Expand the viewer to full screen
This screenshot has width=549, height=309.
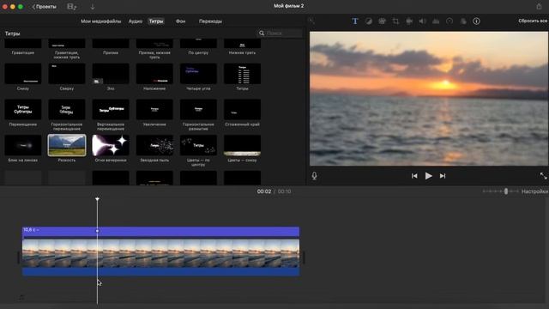[x=543, y=176]
